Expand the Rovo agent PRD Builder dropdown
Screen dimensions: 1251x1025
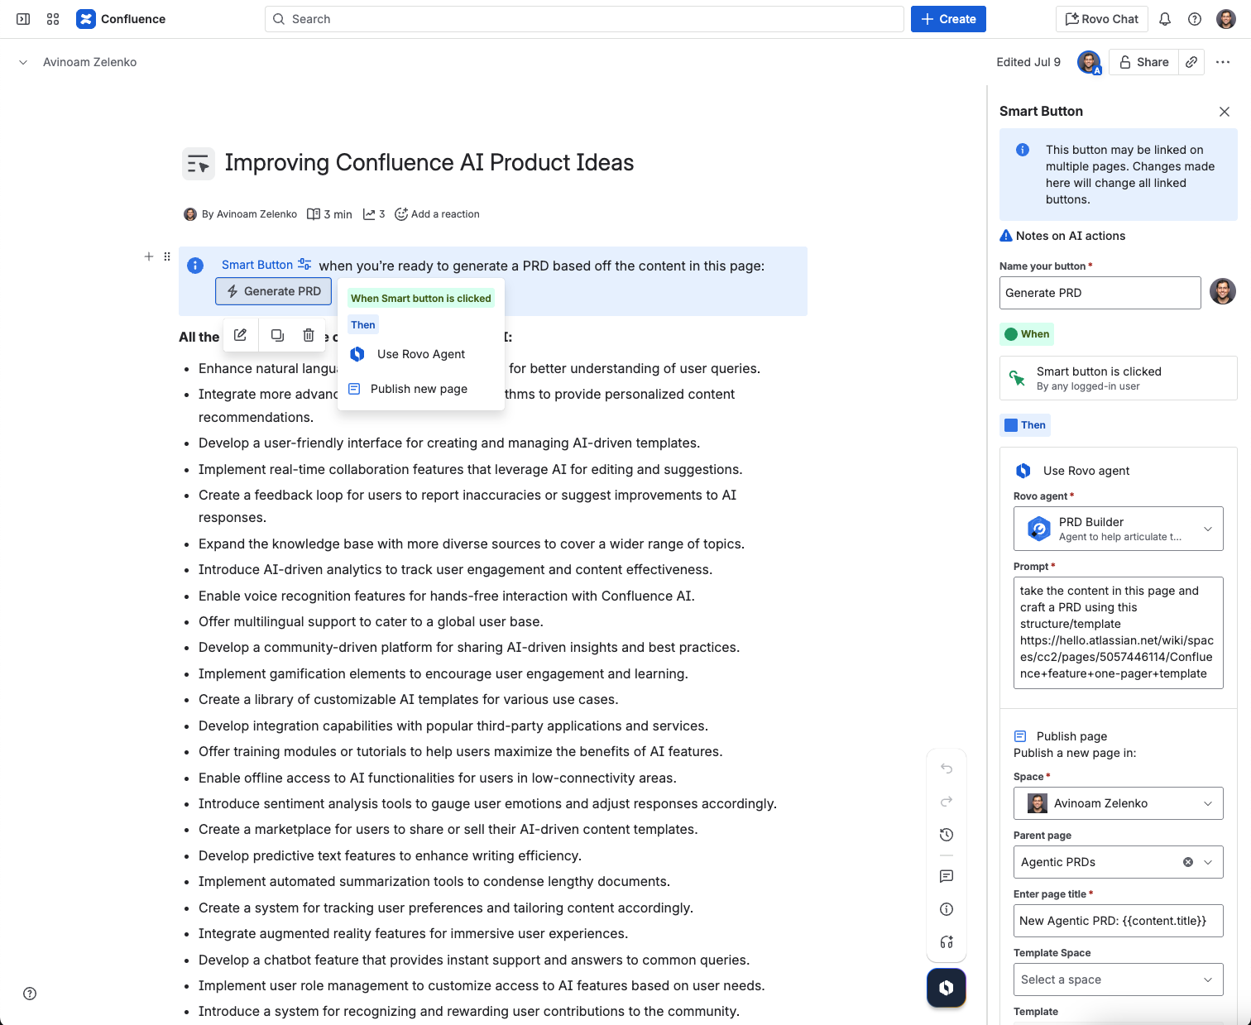click(x=1119, y=529)
